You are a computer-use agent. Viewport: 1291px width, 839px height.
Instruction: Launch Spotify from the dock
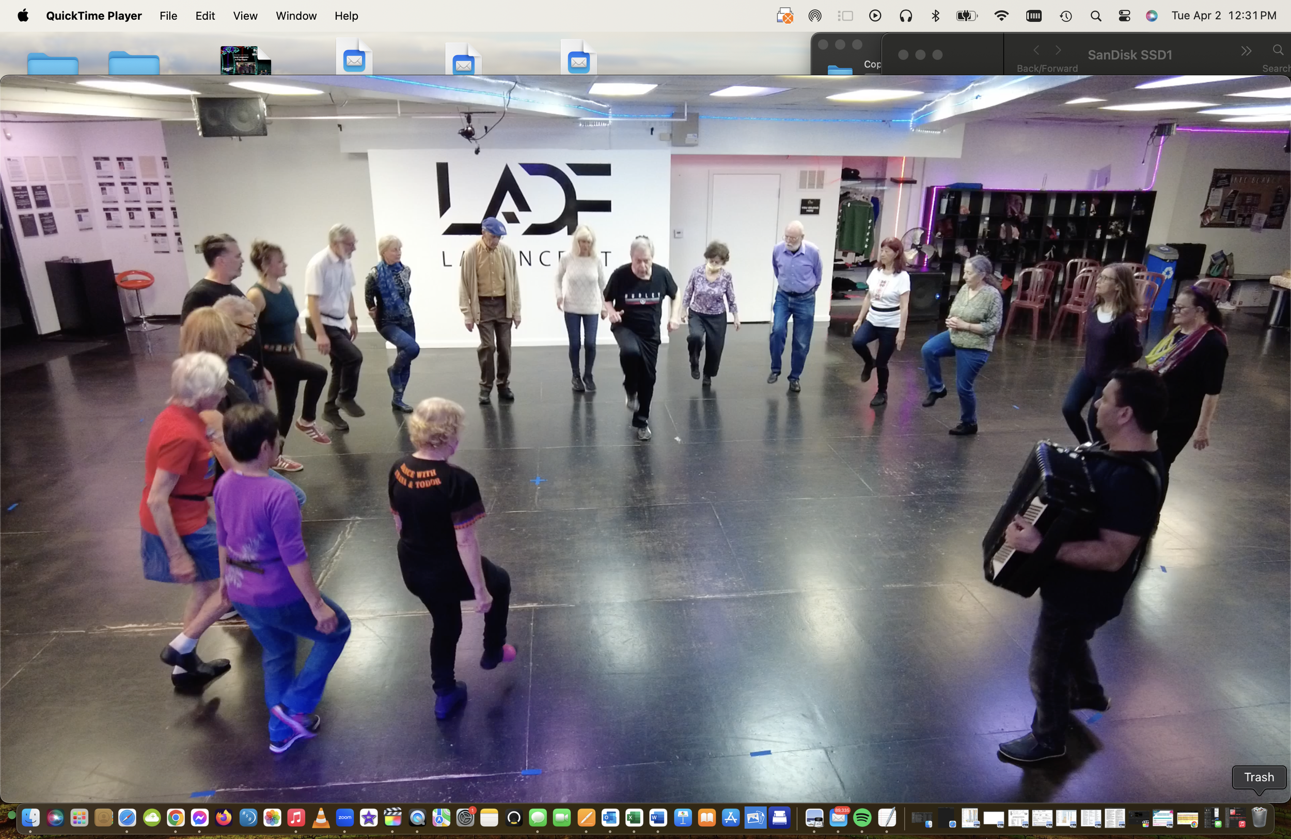862,818
